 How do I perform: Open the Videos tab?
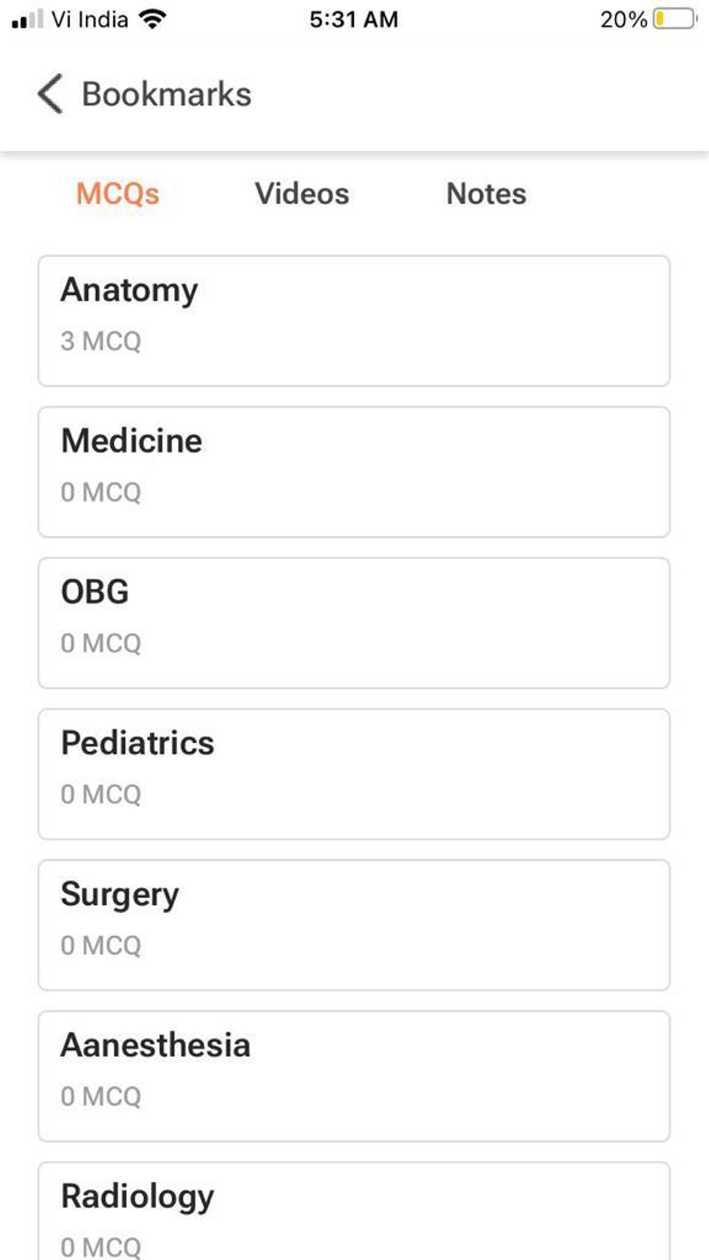pyautogui.click(x=302, y=193)
